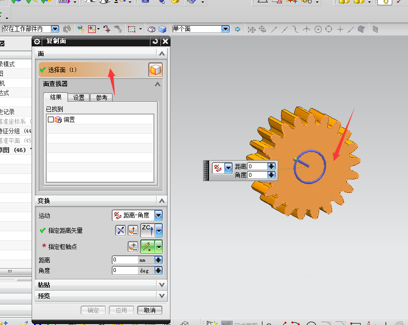Screen dimensions: 408x325
Task: Click the blue right arrow icon in toolbar
Action: (x=238, y=29)
